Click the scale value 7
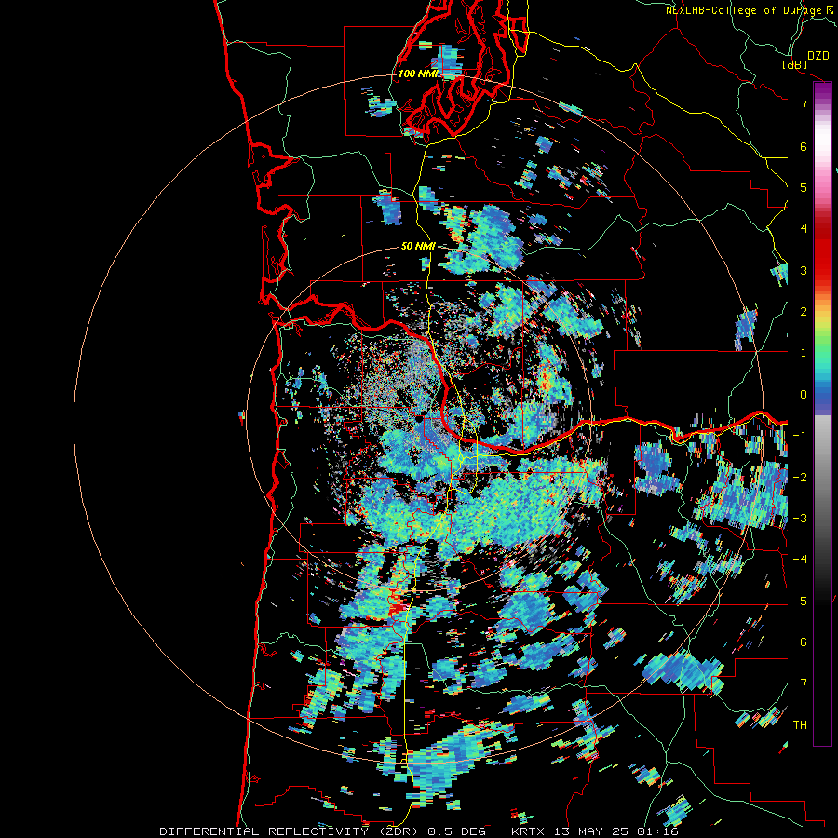The width and height of the screenshot is (838, 838). coord(804,104)
